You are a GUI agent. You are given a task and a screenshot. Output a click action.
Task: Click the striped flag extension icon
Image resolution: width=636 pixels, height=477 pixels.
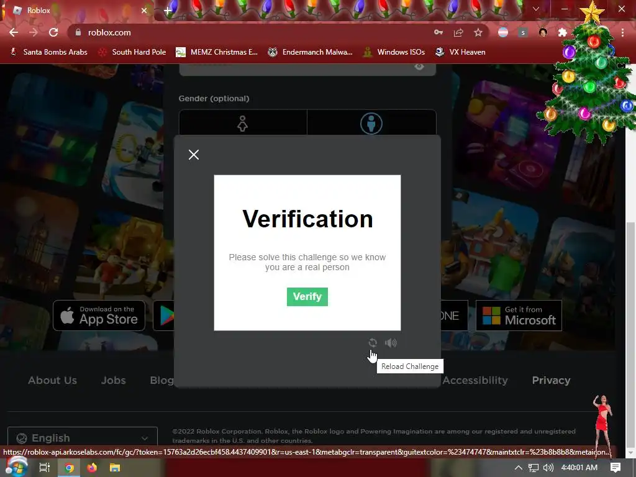[x=503, y=32]
